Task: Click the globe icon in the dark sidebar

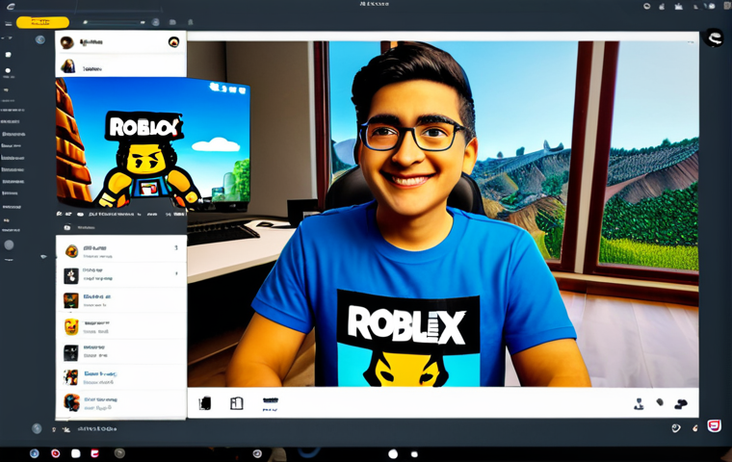Action: [40, 39]
